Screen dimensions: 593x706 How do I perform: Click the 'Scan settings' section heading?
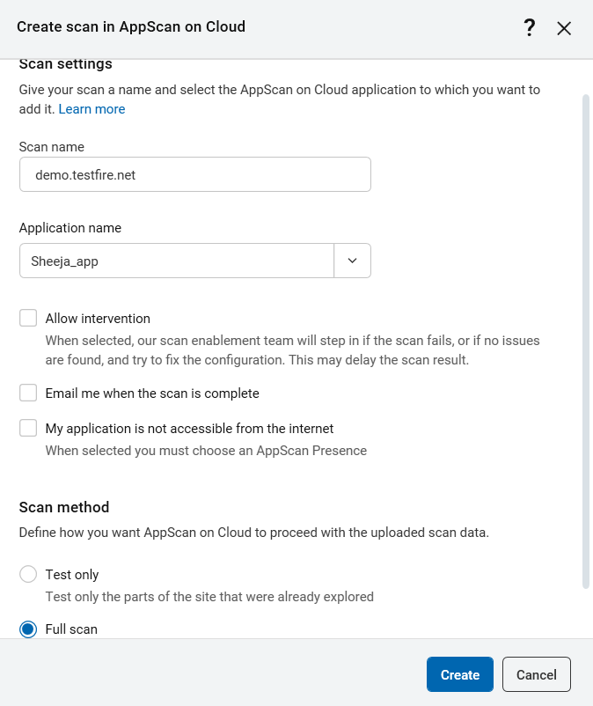pyautogui.click(x=66, y=64)
